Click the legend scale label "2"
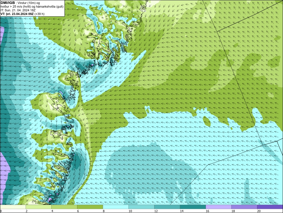The height and width of the screenshot is (213, 283). [27, 211]
